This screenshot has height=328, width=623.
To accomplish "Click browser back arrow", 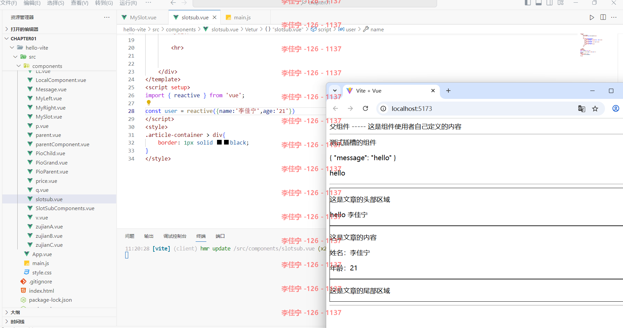I will (x=336, y=109).
